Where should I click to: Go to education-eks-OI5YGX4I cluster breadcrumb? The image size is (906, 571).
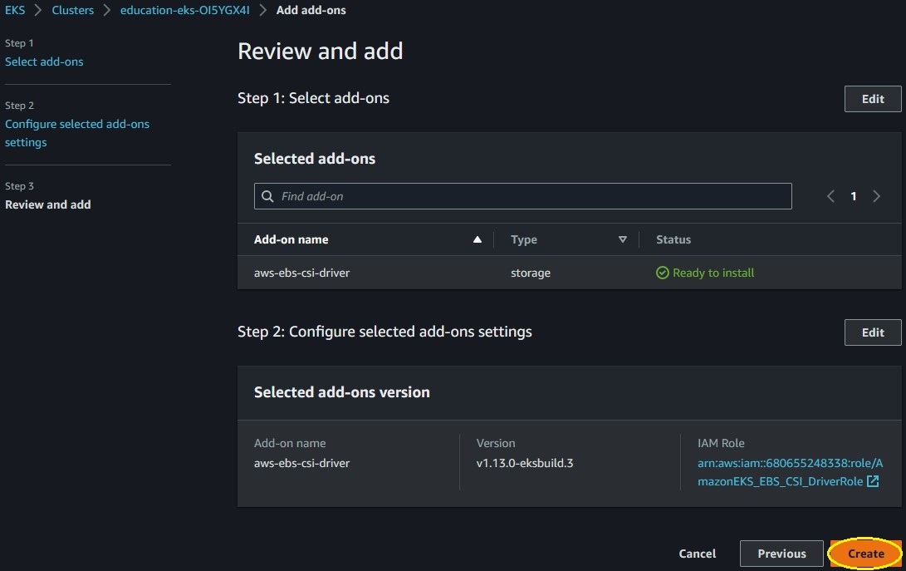tap(185, 10)
